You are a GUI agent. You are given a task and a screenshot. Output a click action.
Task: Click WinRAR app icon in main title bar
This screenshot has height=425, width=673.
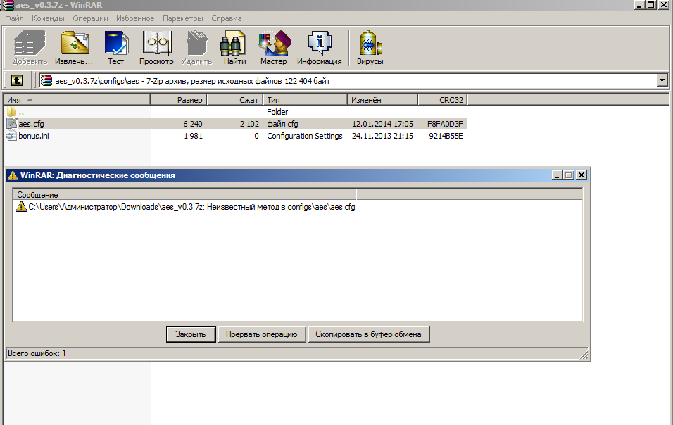point(8,5)
